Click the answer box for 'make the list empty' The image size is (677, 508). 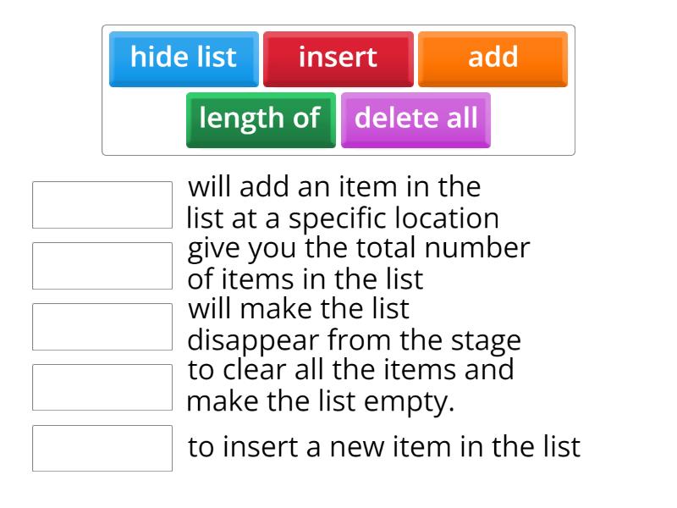[101, 386]
